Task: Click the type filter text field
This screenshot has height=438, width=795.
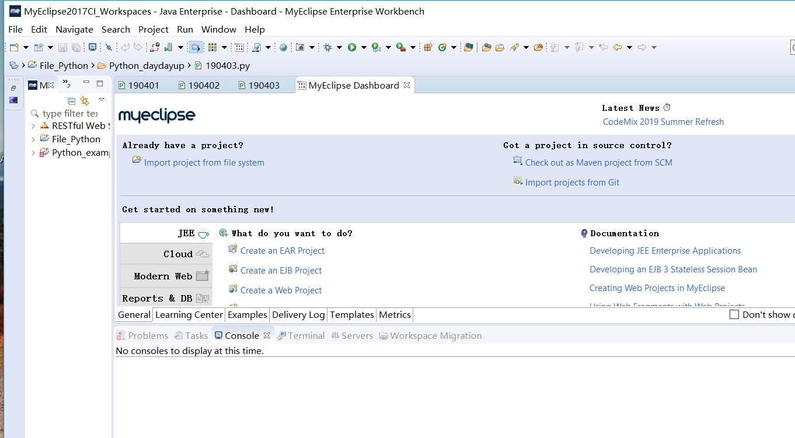Action: 70,114
